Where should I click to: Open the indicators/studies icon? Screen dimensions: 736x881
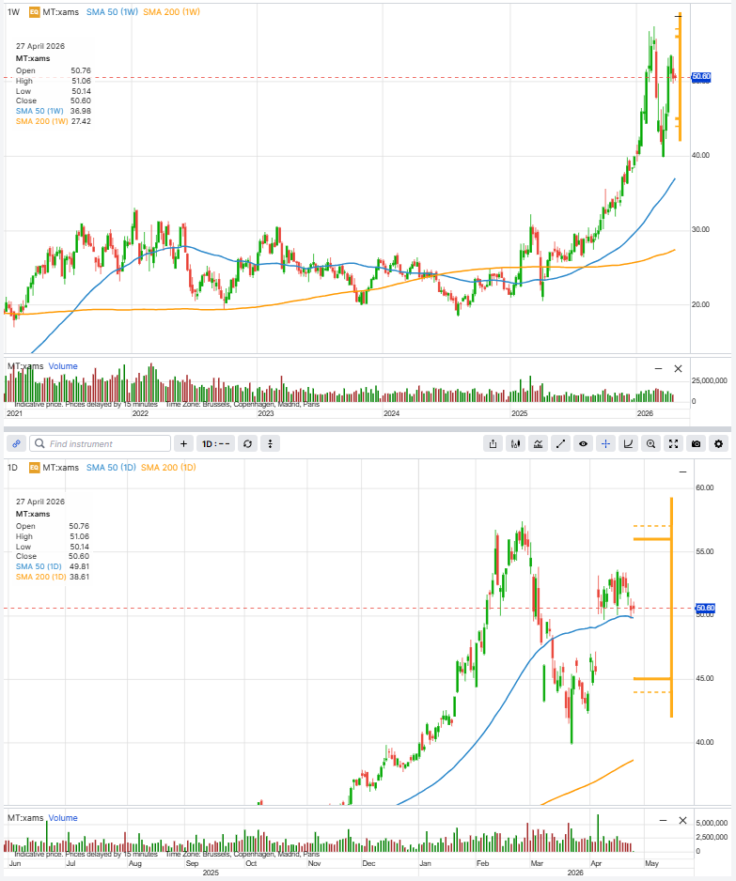pos(539,443)
